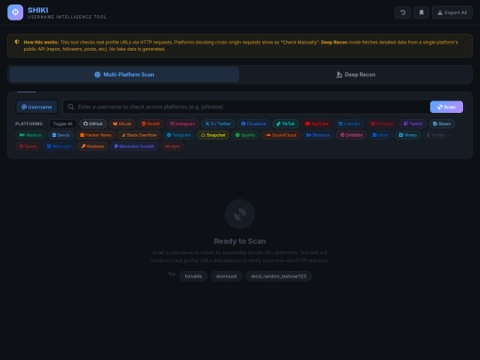Click the SHIKI crosshair logo
Viewport: 480px width, 360px height.
pos(15,12)
